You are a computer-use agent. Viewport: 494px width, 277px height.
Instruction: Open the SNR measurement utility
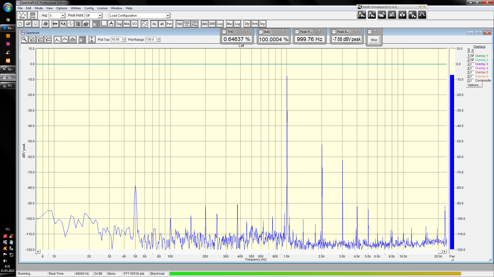pyautogui.click(x=212, y=24)
